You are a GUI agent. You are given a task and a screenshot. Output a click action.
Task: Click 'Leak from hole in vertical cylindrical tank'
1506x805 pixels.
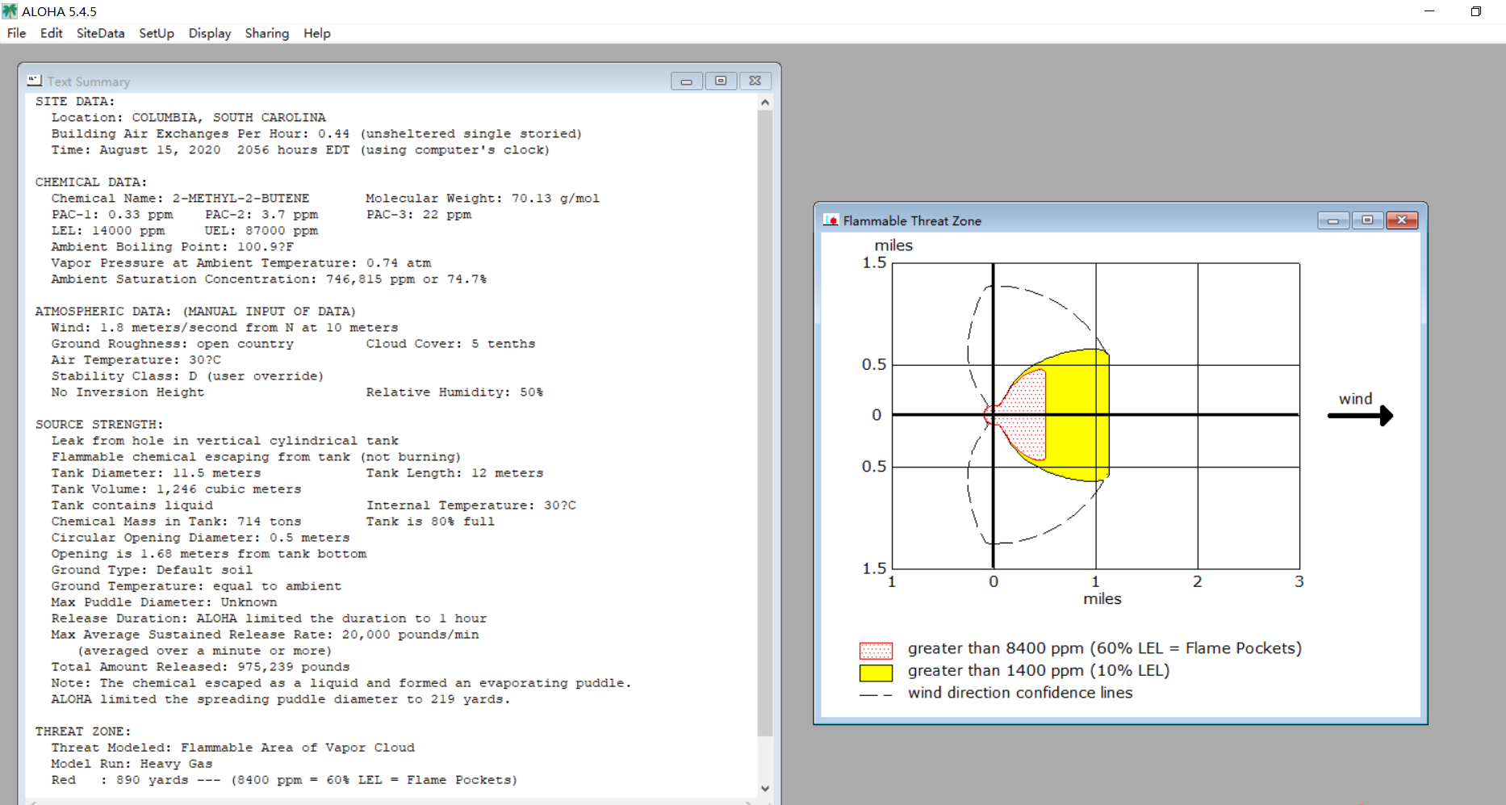pos(225,441)
